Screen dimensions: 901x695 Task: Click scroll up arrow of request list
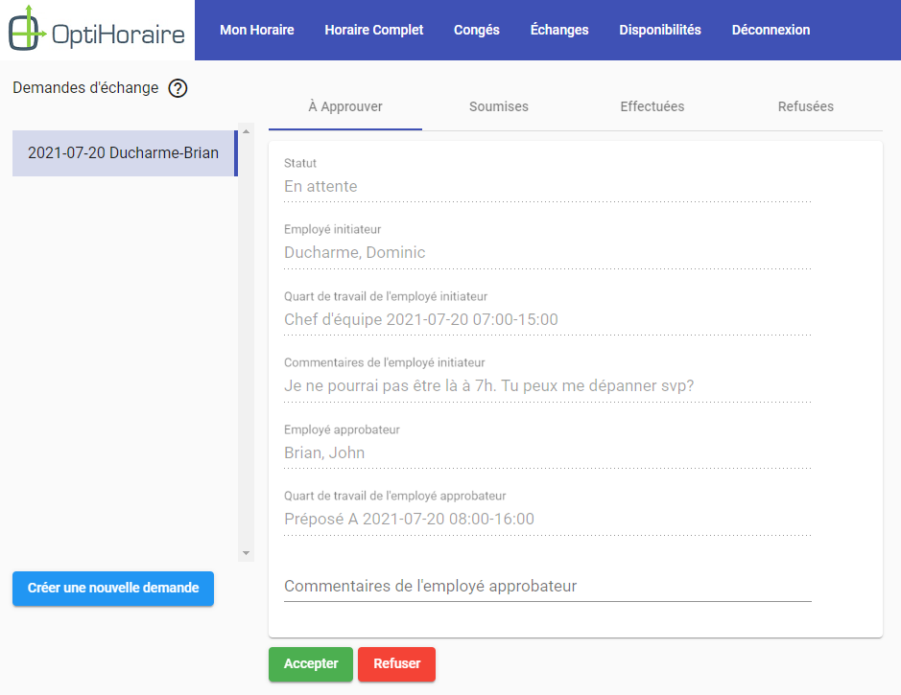point(246,131)
